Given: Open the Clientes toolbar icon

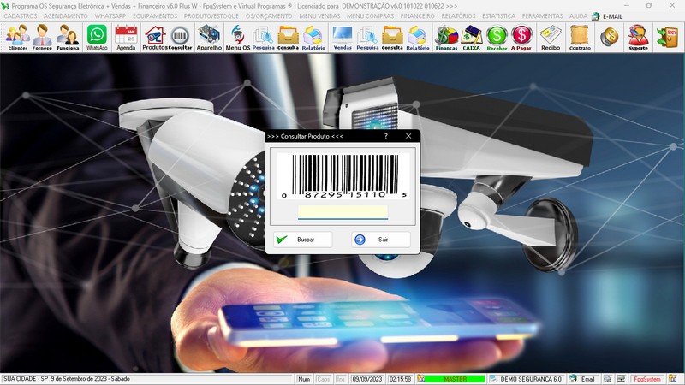Looking at the screenshot, I should click(17, 37).
